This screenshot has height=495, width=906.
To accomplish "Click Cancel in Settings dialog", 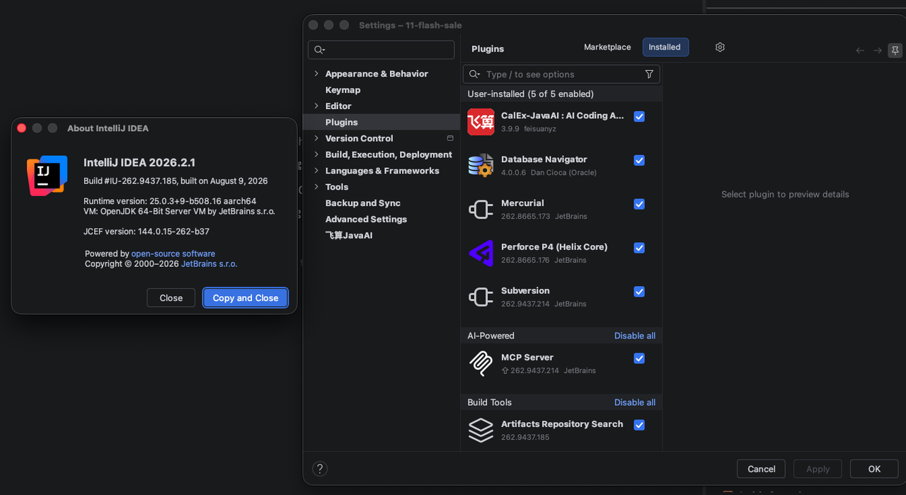I will click(x=761, y=469).
